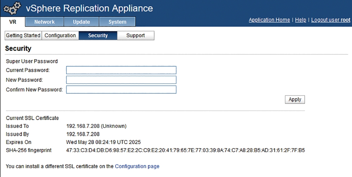This screenshot has height=177, width=352.
Task: Follow the Configuration page link
Action: (137, 166)
